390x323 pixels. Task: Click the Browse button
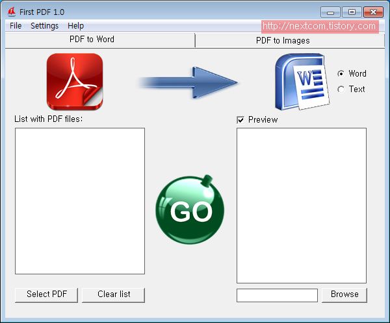tap(344, 294)
